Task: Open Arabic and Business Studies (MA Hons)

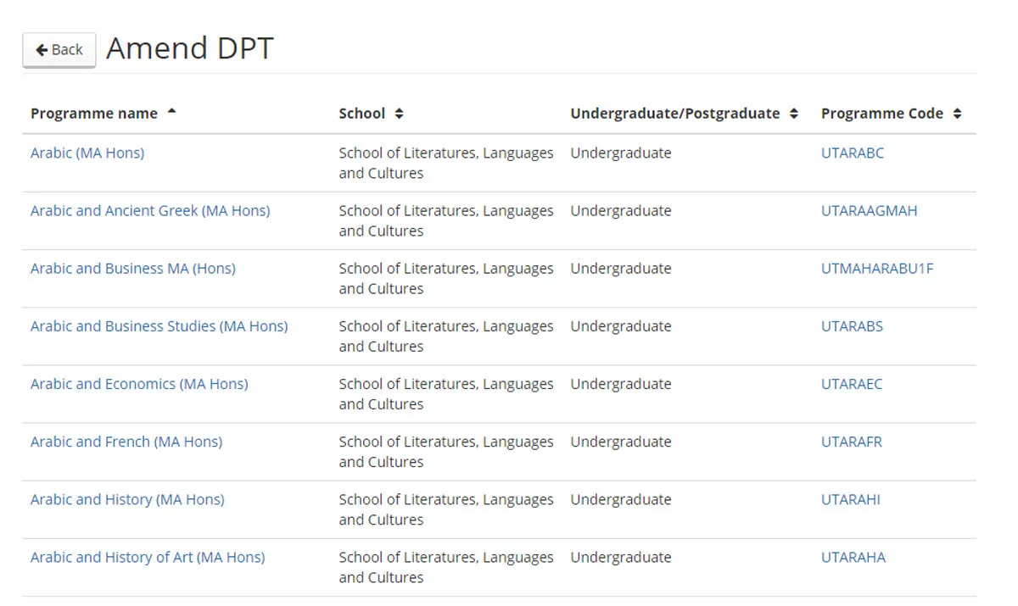Action: click(159, 325)
